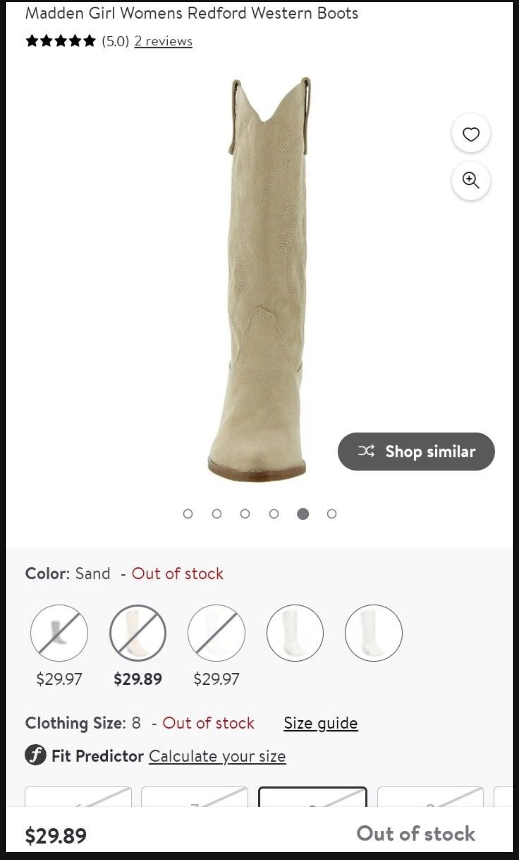519x860 pixels.
Task: Jump to fourth image via carousel dot
Action: pos(274,514)
